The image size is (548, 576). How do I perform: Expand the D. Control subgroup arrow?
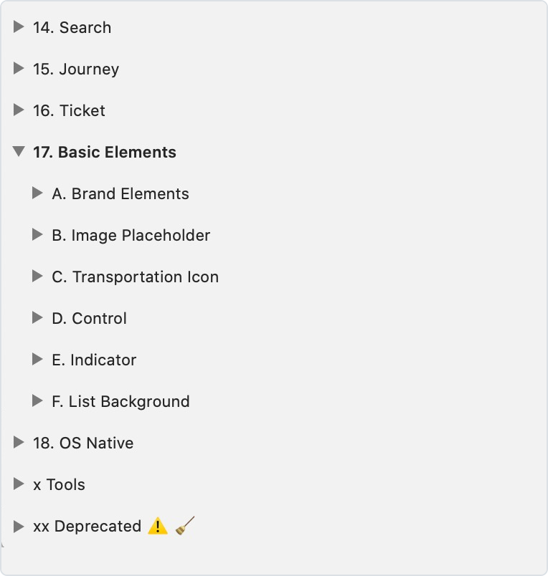click(38, 318)
